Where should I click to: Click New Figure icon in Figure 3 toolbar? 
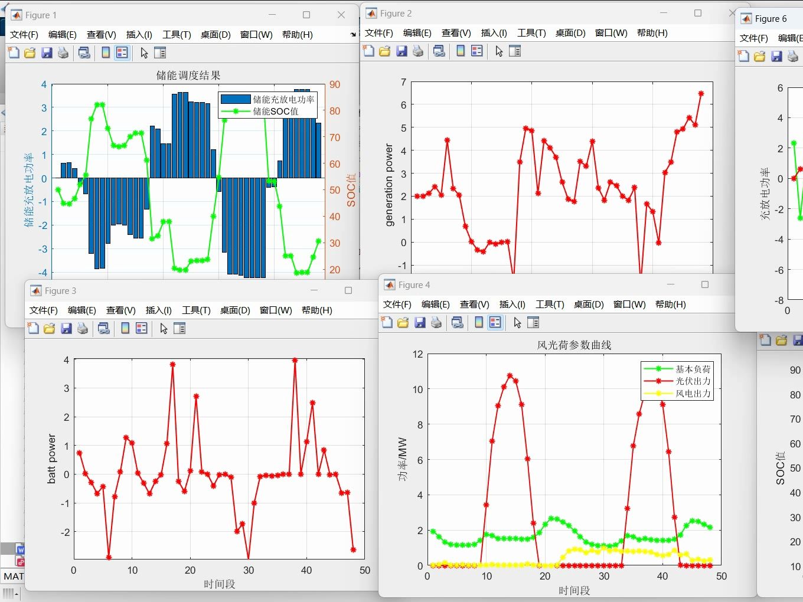33,328
